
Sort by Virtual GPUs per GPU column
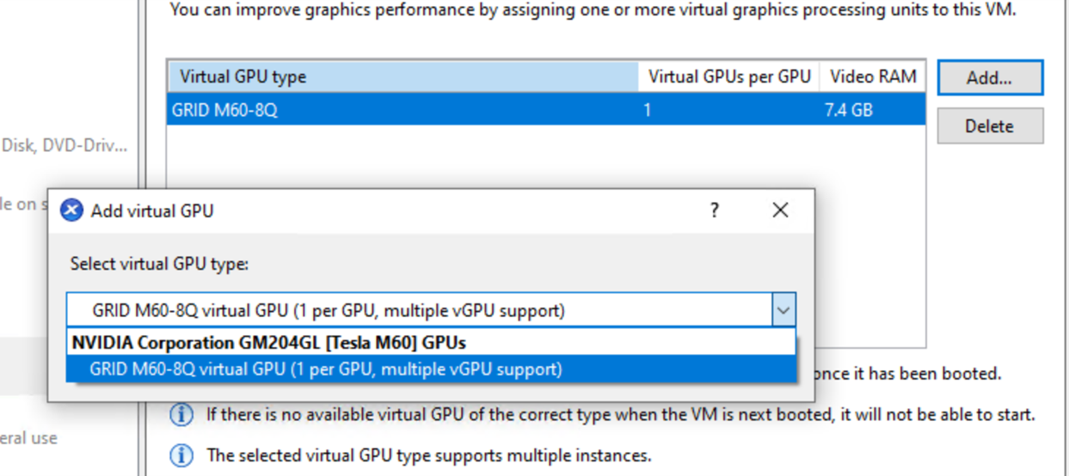tap(729, 76)
